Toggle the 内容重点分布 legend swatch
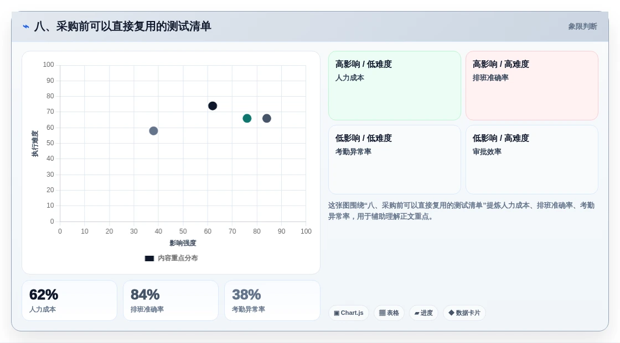This screenshot has height=343, width=620. point(149,258)
